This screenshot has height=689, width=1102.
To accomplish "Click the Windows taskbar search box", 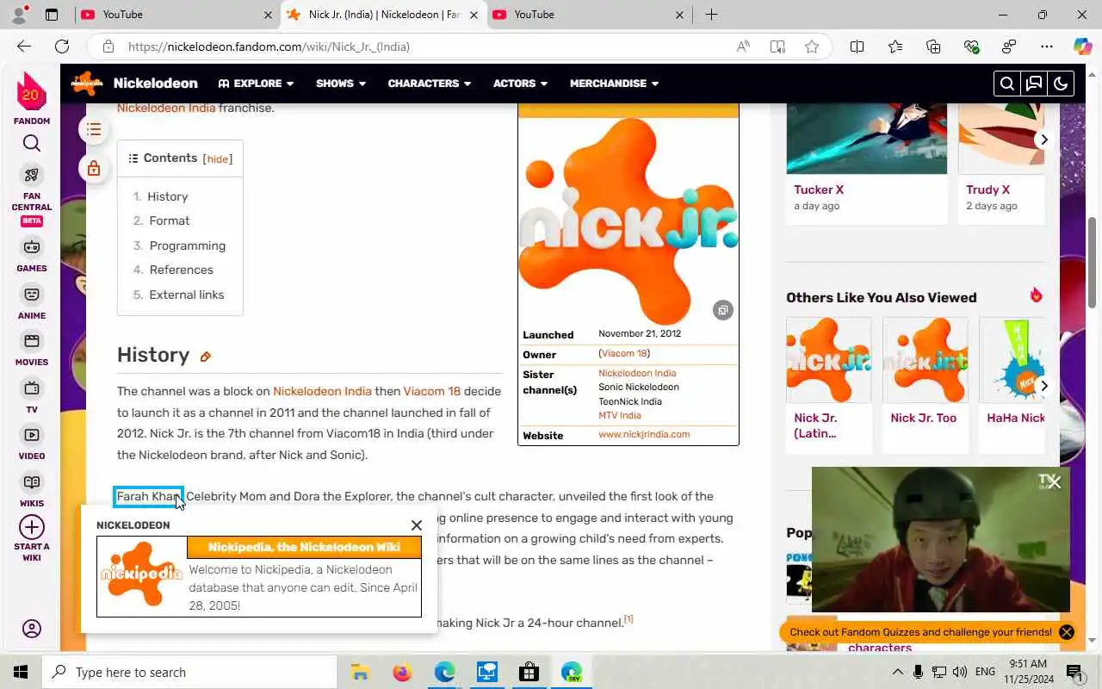I will pos(189,672).
